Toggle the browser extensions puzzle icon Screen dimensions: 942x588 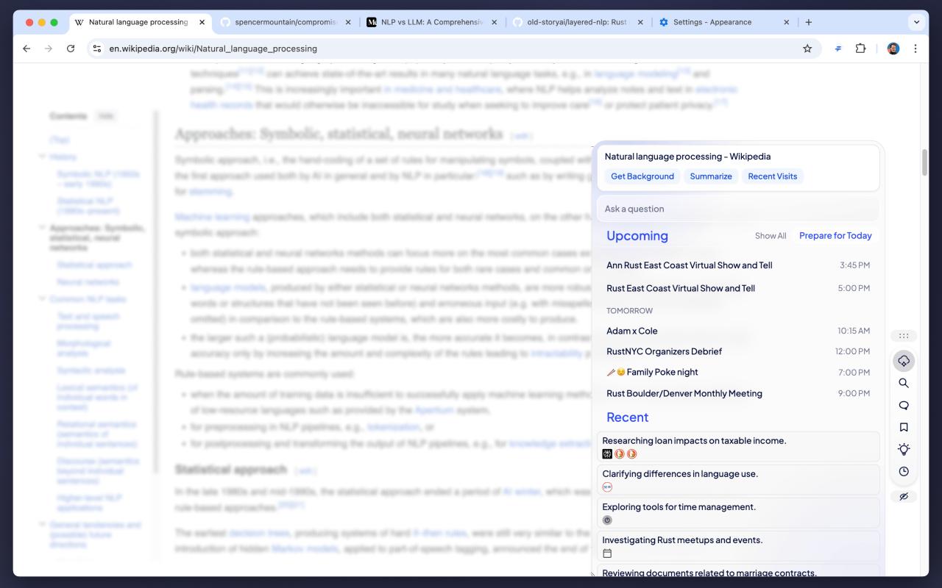860,48
